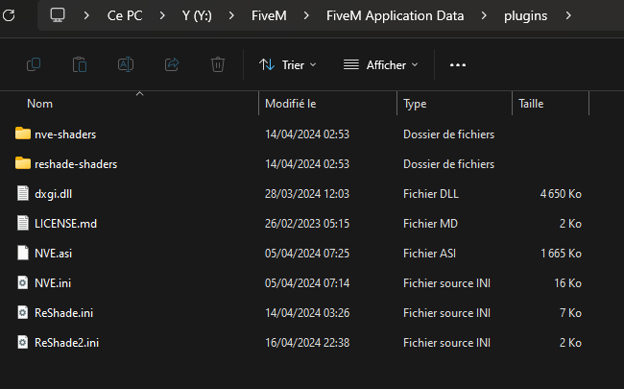Go to the FiveM breadcrumb folder
624x389 pixels.
point(269,16)
